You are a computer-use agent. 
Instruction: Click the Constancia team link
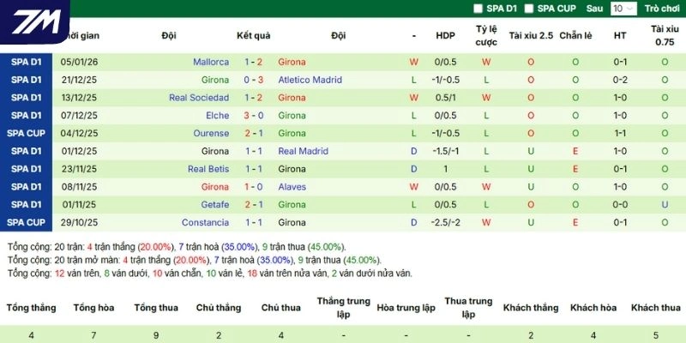point(205,223)
